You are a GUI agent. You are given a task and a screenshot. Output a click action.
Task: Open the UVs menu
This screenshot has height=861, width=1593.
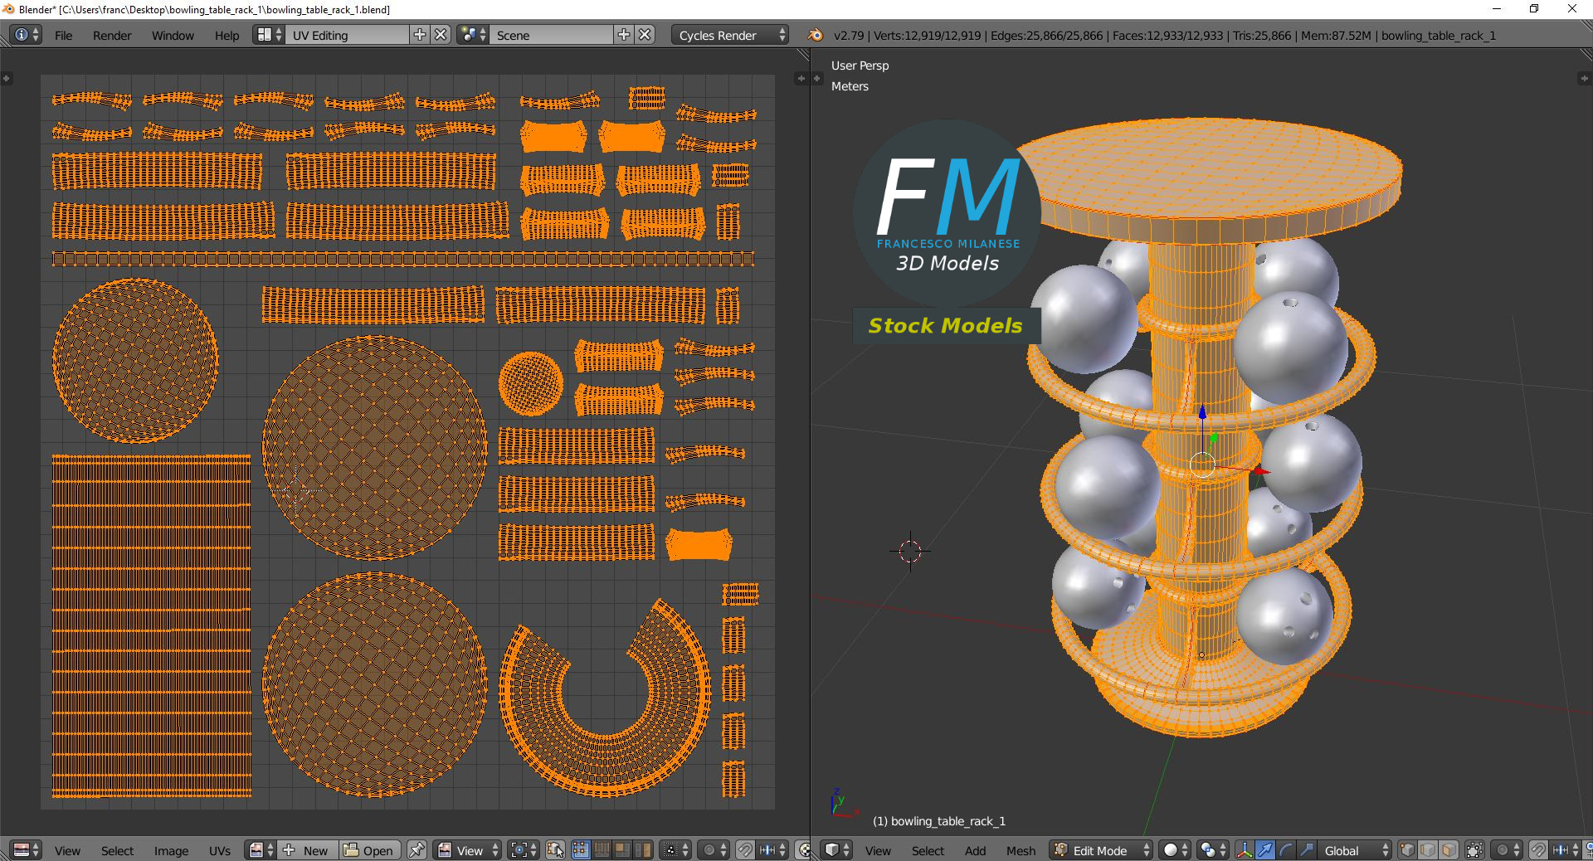coord(220,850)
